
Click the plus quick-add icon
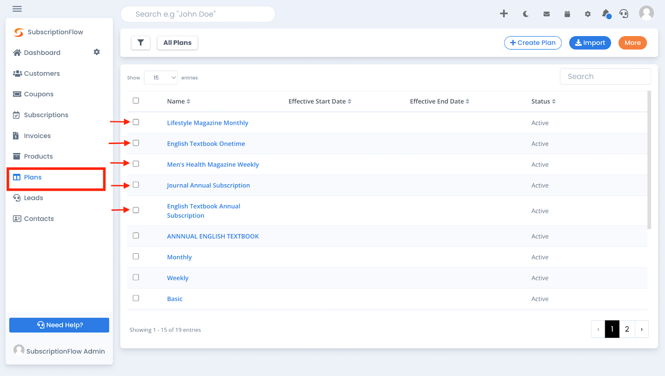(504, 14)
